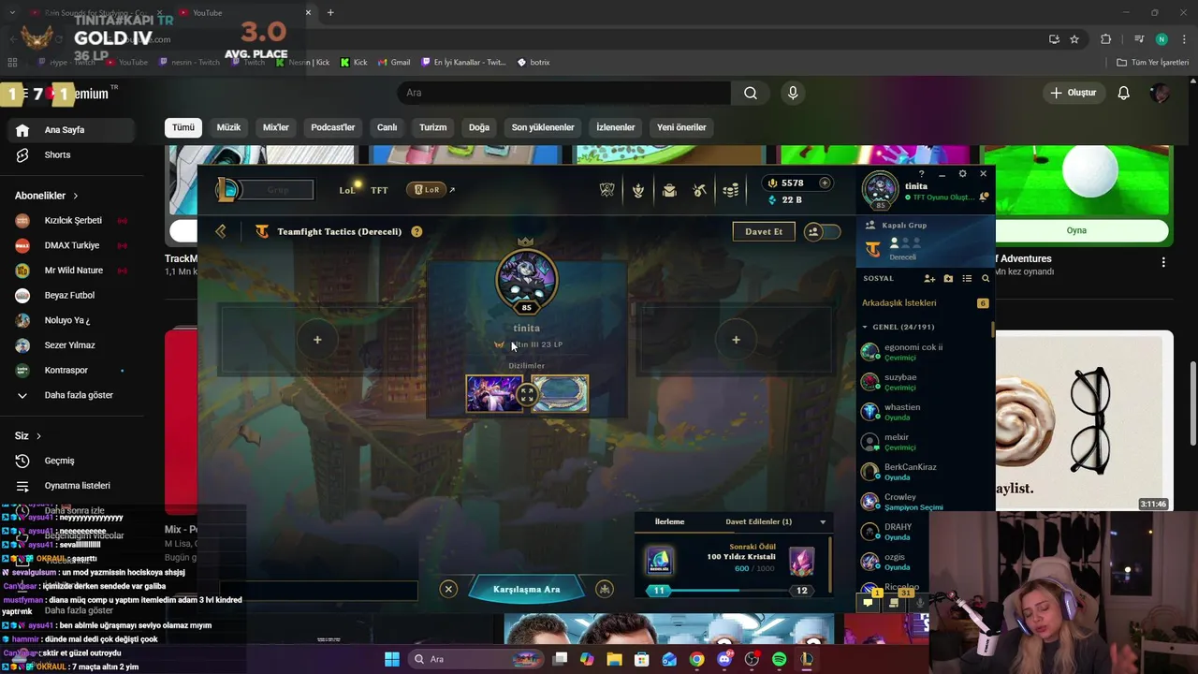Search the friends list via magnifier icon
Image resolution: width=1198 pixels, height=674 pixels.
click(985, 278)
